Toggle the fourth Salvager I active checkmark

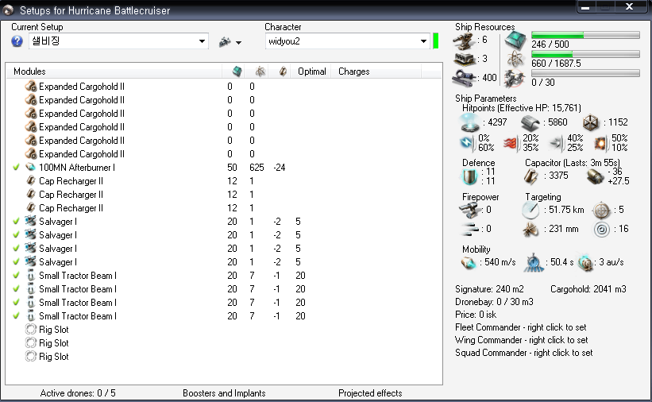(16, 261)
